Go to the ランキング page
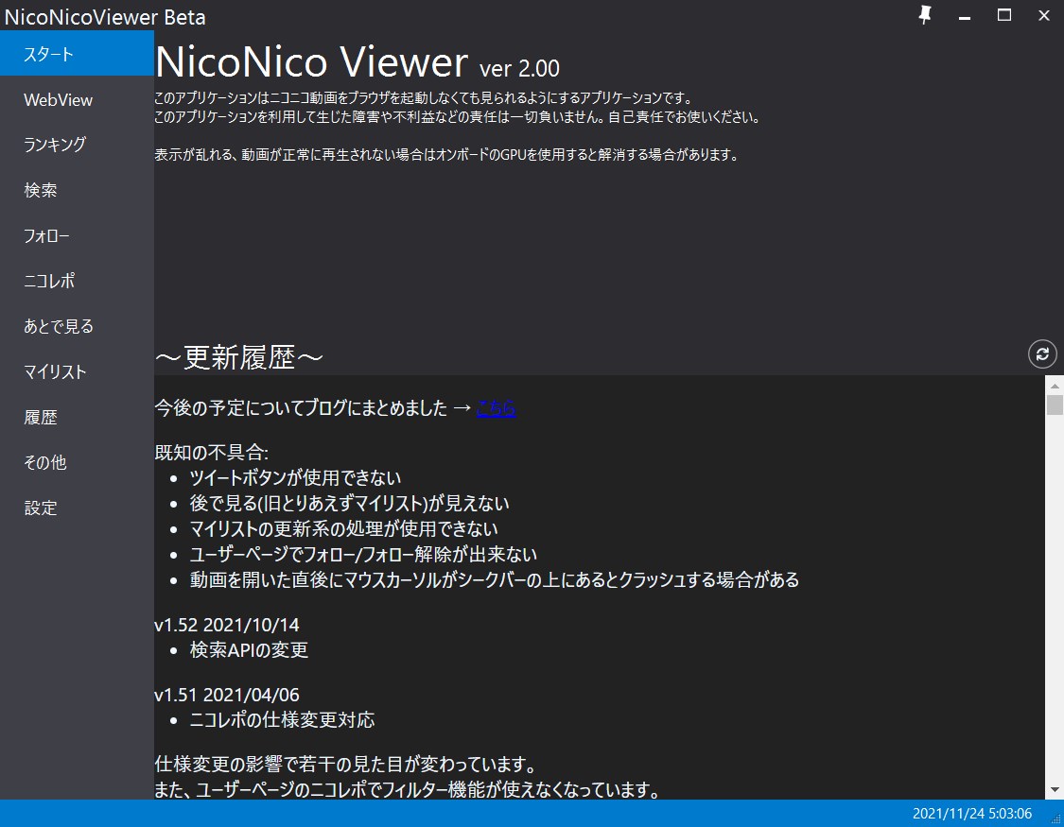 click(x=77, y=145)
